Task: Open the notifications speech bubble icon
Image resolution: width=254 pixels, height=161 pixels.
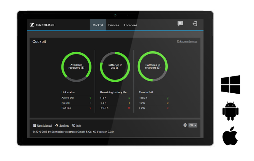Action: coord(180,24)
